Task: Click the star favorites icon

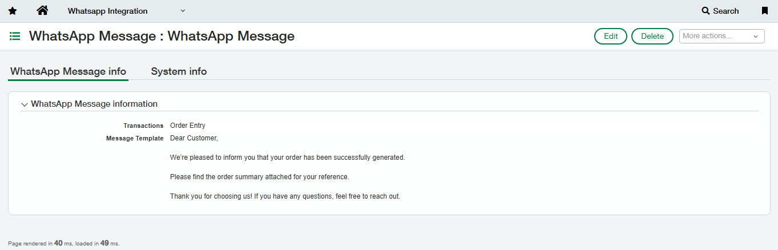Action: pos(13,11)
